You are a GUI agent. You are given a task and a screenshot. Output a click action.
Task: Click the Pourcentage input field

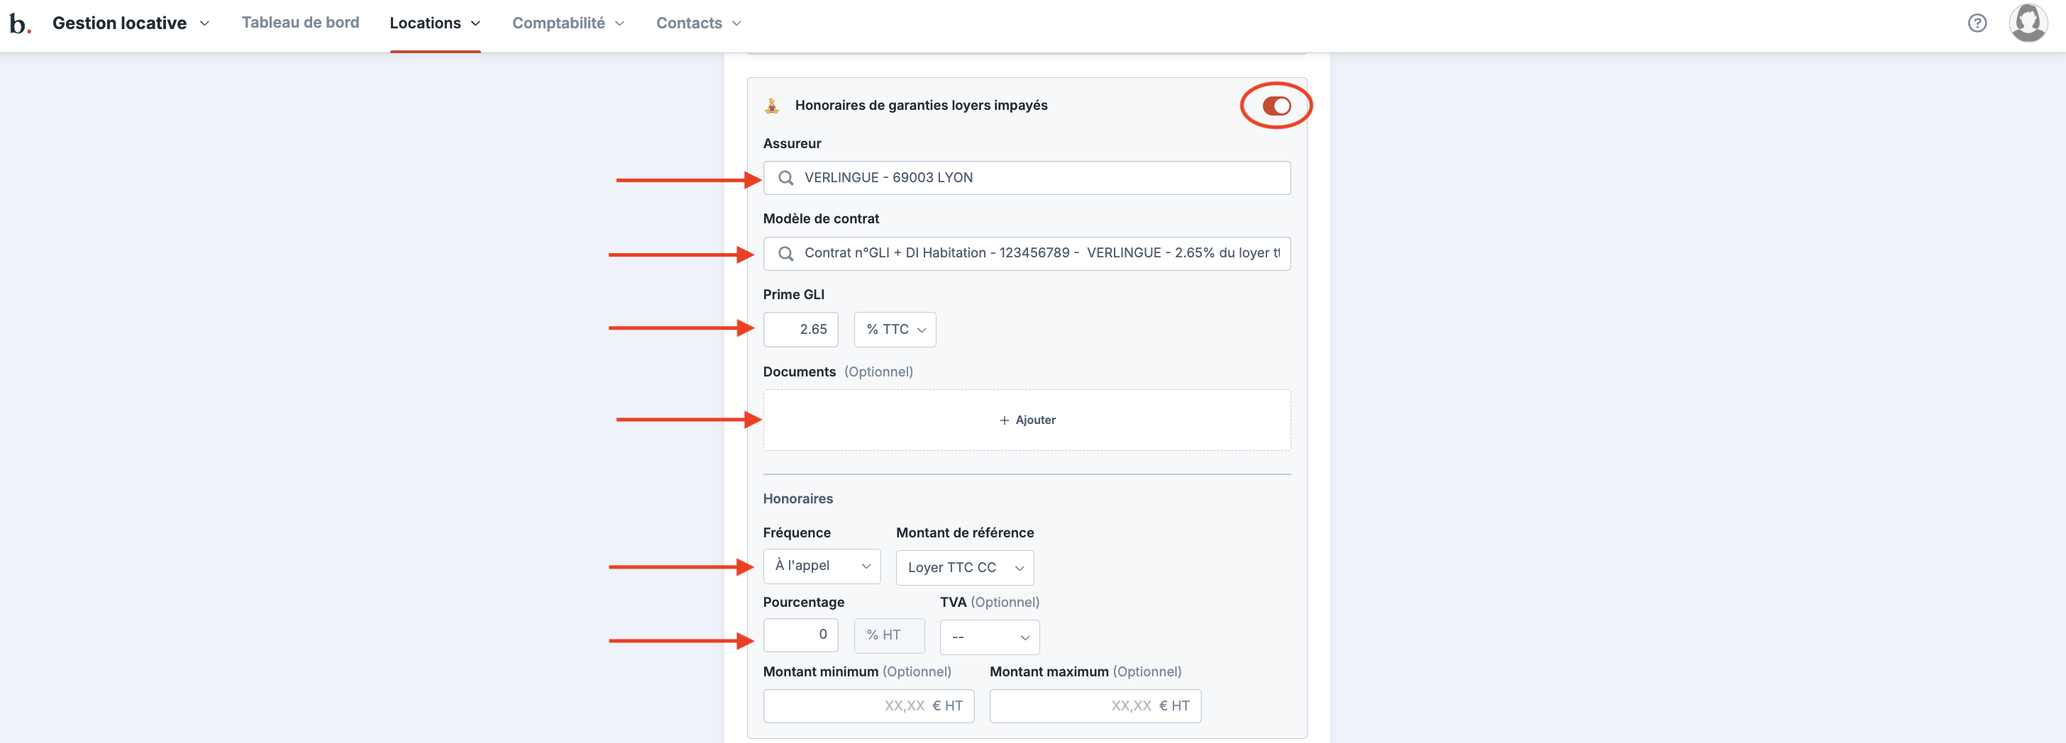pyautogui.click(x=800, y=635)
